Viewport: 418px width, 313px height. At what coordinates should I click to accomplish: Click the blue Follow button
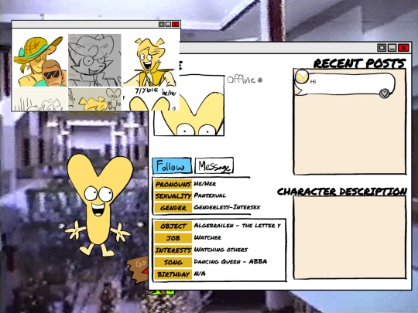point(172,166)
